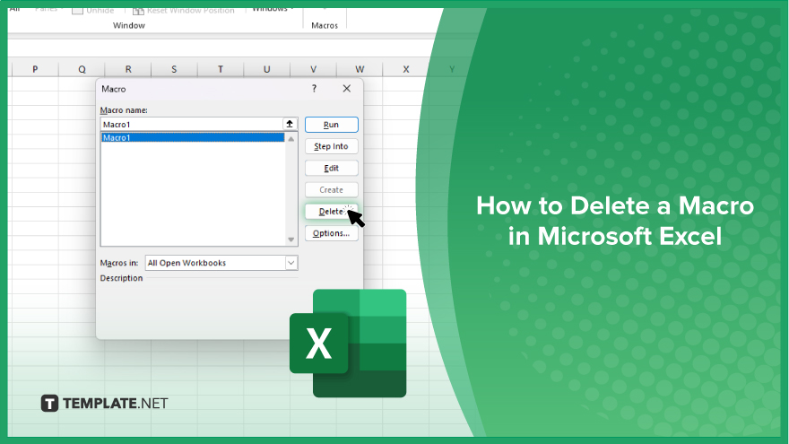Screen dimensions: 789x444
Task: Select column T header
Action: tap(221, 69)
